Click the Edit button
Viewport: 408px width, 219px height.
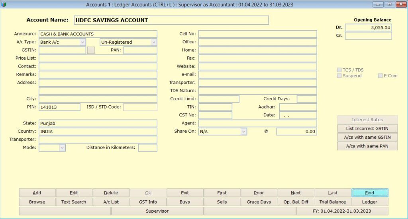click(x=74, y=193)
